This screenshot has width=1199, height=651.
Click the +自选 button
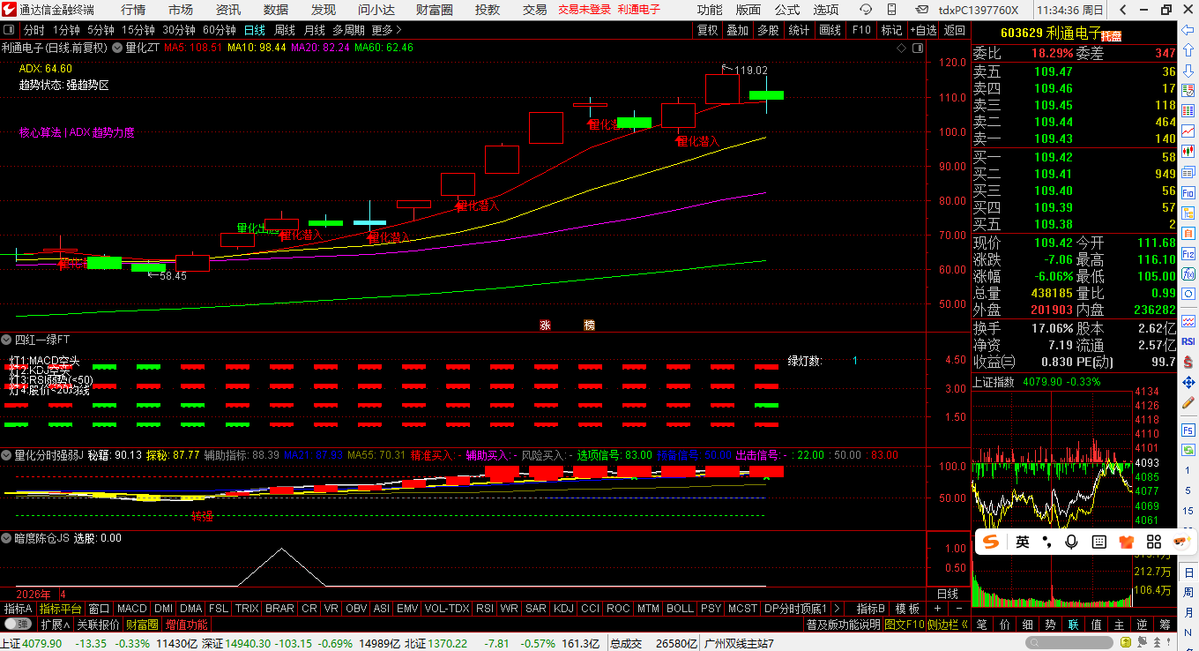click(x=922, y=30)
